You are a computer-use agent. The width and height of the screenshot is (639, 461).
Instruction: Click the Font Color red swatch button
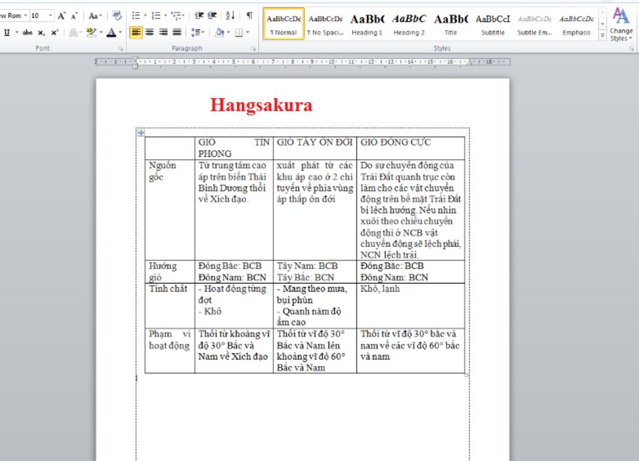click(111, 32)
